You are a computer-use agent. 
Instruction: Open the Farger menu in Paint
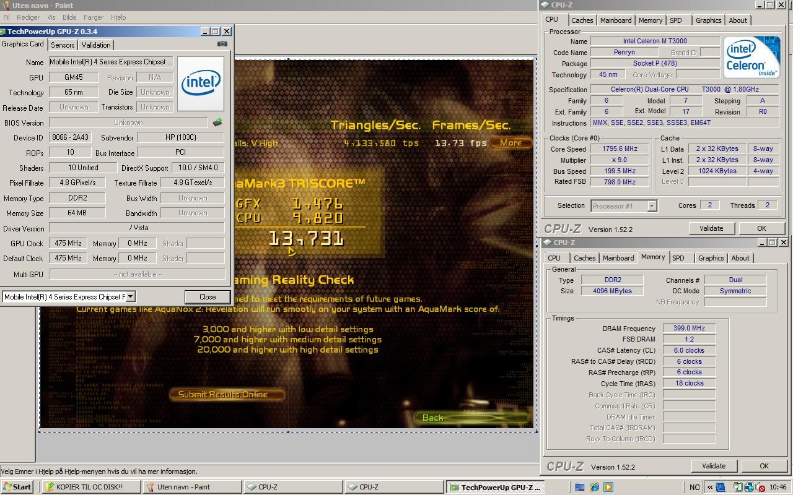[94, 17]
